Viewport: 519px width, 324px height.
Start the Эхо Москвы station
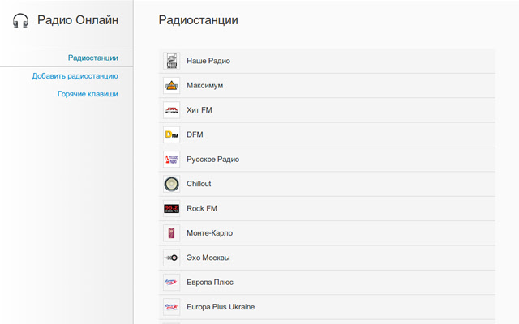[x=208, y=258]
